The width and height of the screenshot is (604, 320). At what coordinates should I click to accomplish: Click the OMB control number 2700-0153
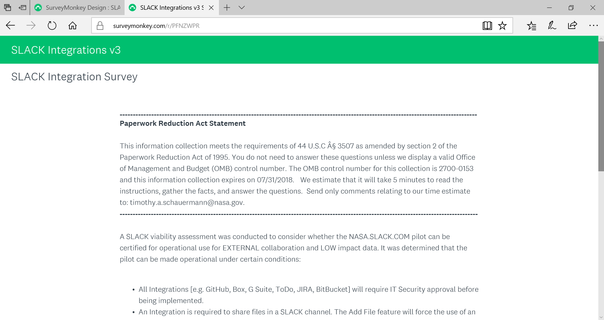[x=456, y=168]
